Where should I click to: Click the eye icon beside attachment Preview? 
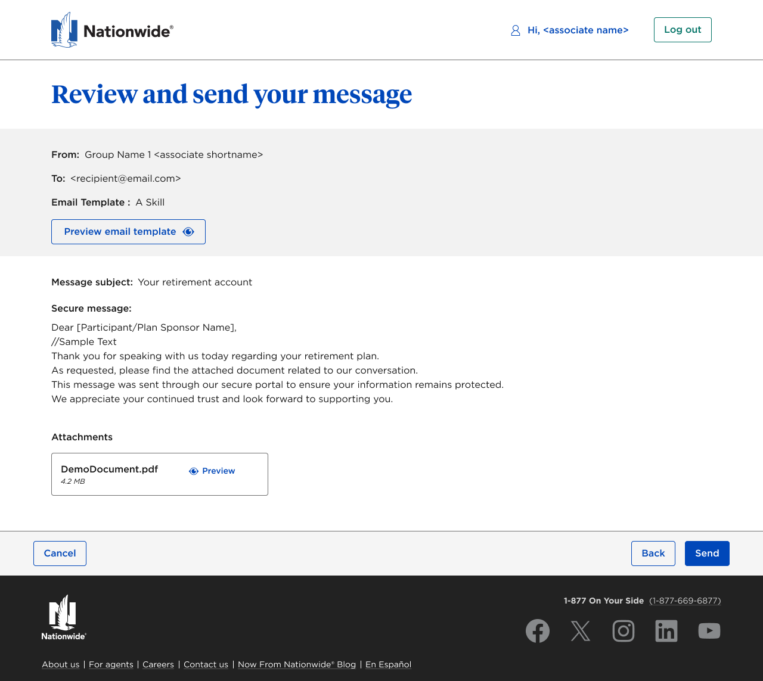click(194, 471)
